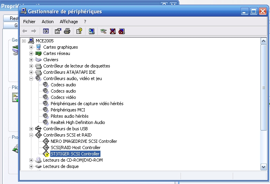Click the Cartes réseau network card icon
Viewport: 270px width, 184px height.
tap(38, 53)
